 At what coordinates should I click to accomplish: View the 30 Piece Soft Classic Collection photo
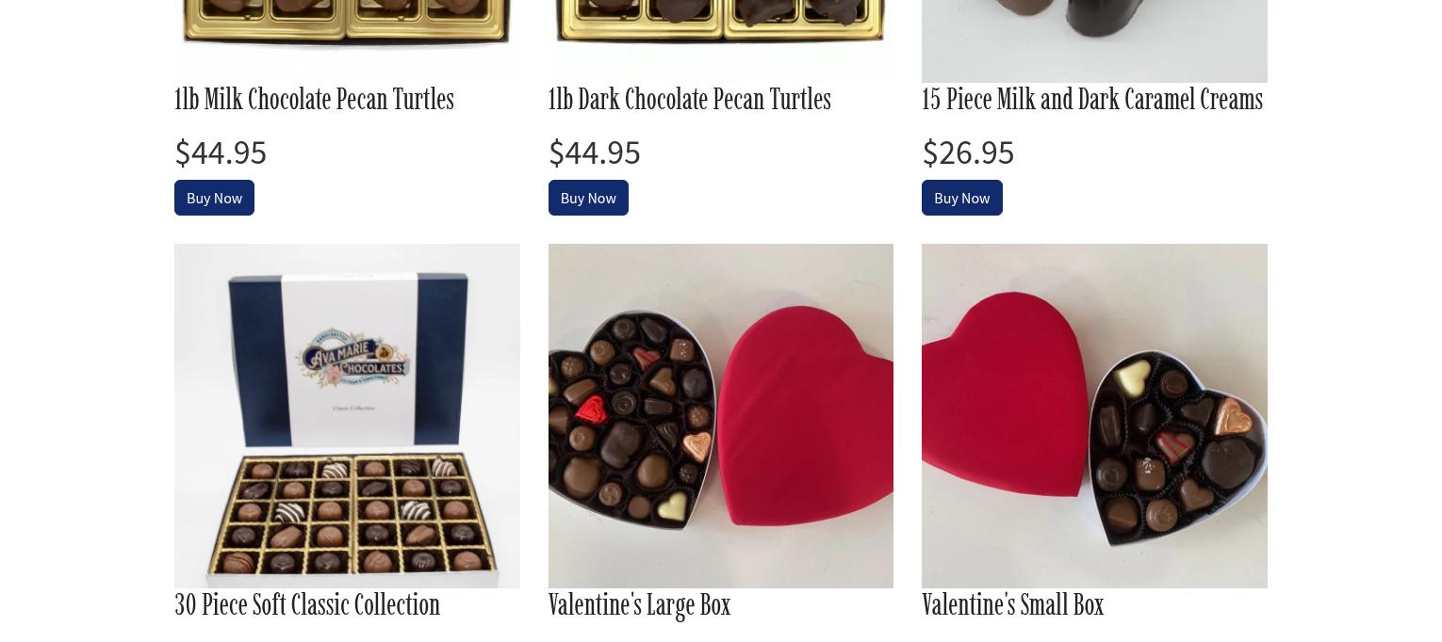tap(347, 416)
